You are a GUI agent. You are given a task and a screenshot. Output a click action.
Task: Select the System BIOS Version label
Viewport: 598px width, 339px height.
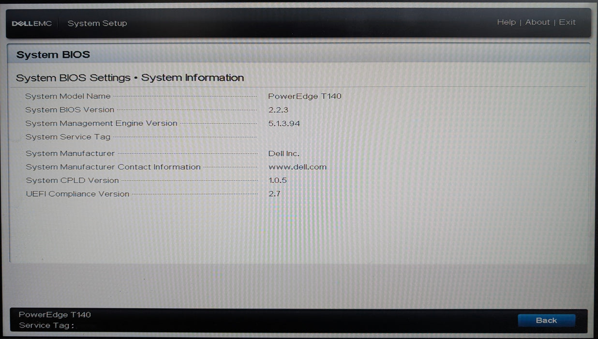(x=70, y=110)
